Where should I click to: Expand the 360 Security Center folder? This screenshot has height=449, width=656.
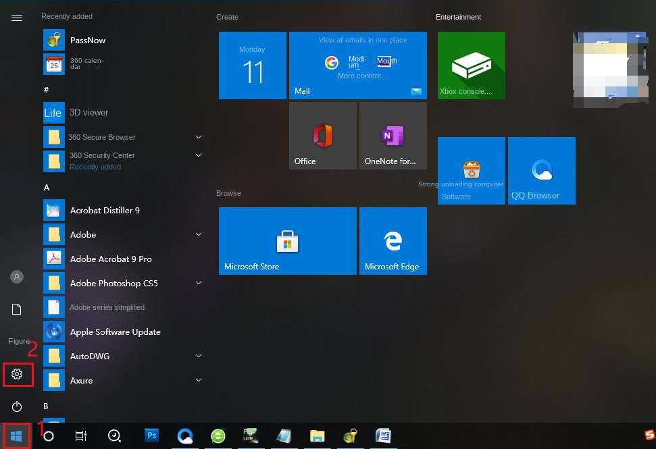[x=199, y=155]
